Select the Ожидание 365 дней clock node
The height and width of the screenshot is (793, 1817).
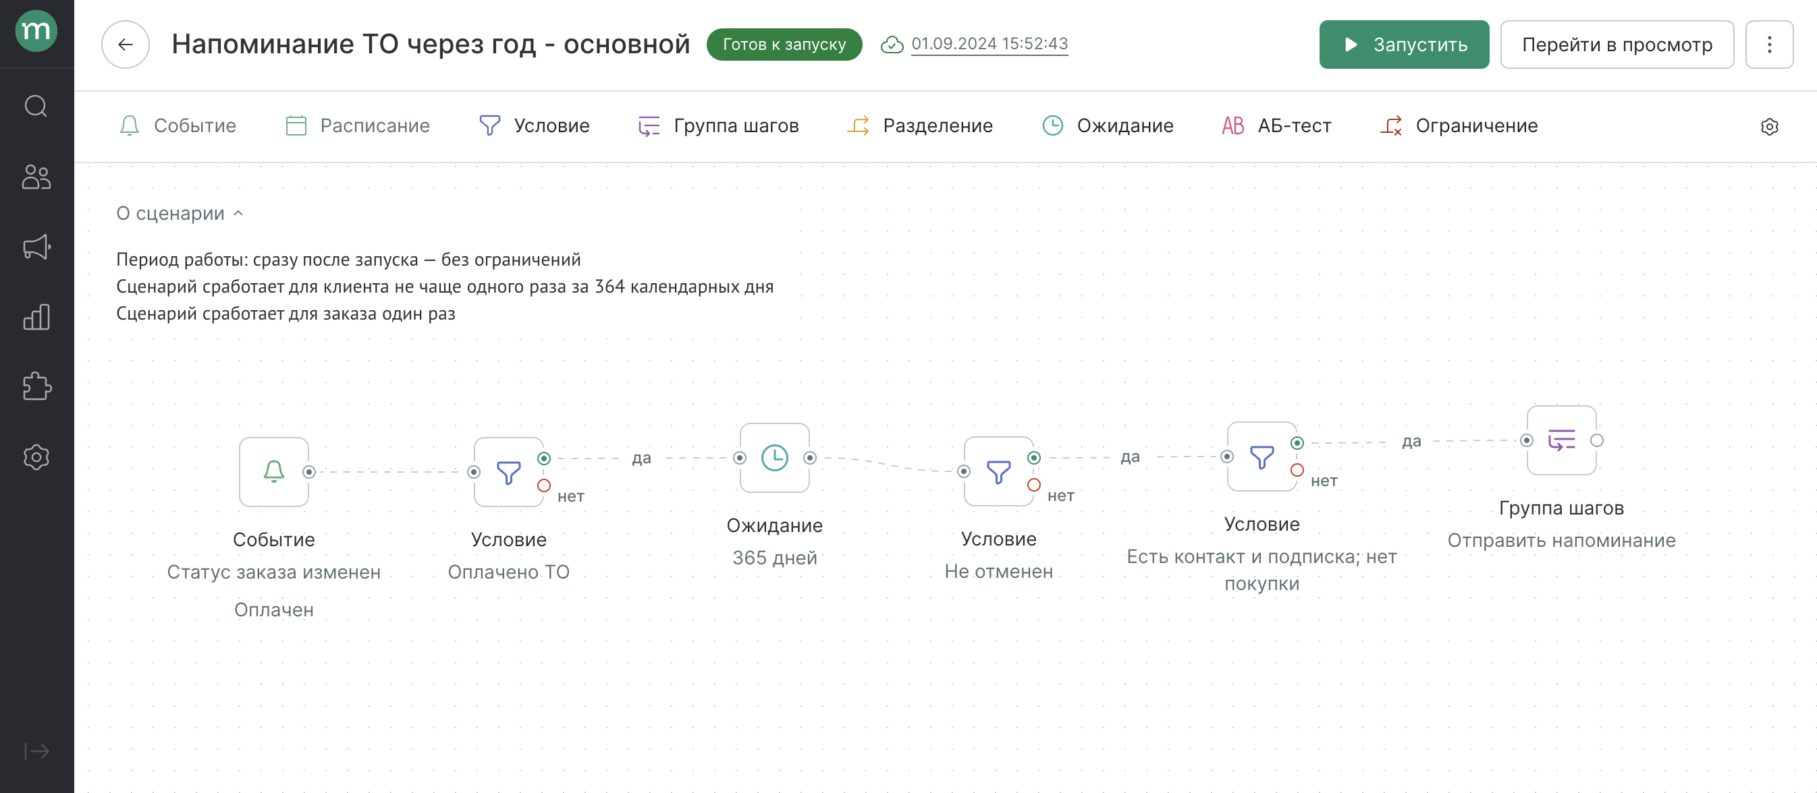tap(774, 457)
